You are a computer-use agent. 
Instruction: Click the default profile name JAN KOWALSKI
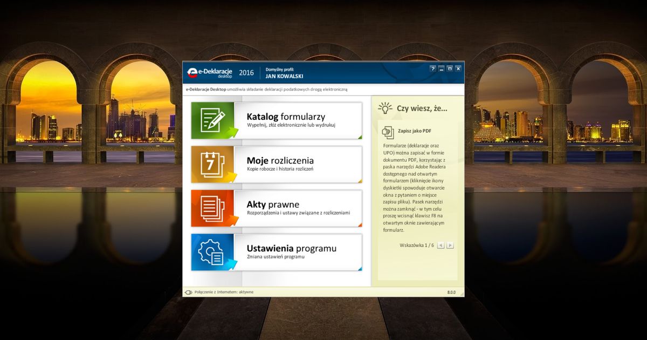click(284, 76)
